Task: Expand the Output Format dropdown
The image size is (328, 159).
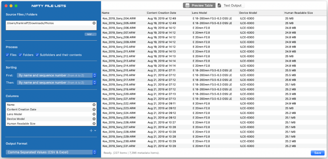Action: (51, 152)
